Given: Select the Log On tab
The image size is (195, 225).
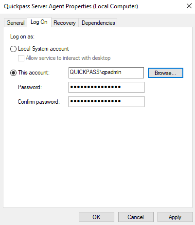Looking at the screenshot, I should [39, 22].
